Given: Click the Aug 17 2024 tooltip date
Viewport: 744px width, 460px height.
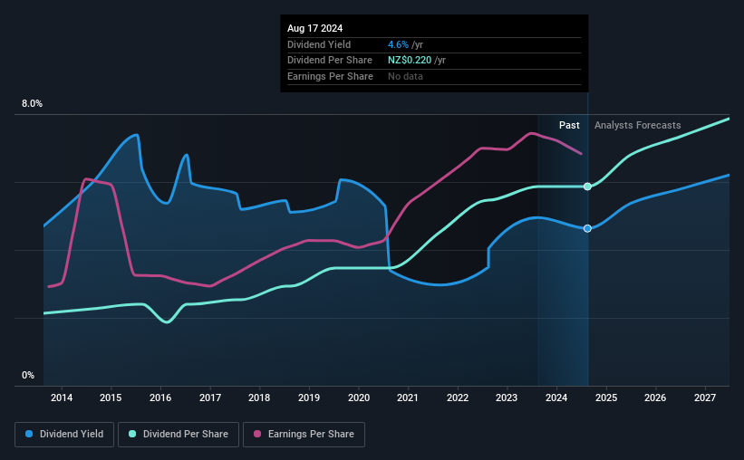Looking at the screenshot, I should (314, 28).
